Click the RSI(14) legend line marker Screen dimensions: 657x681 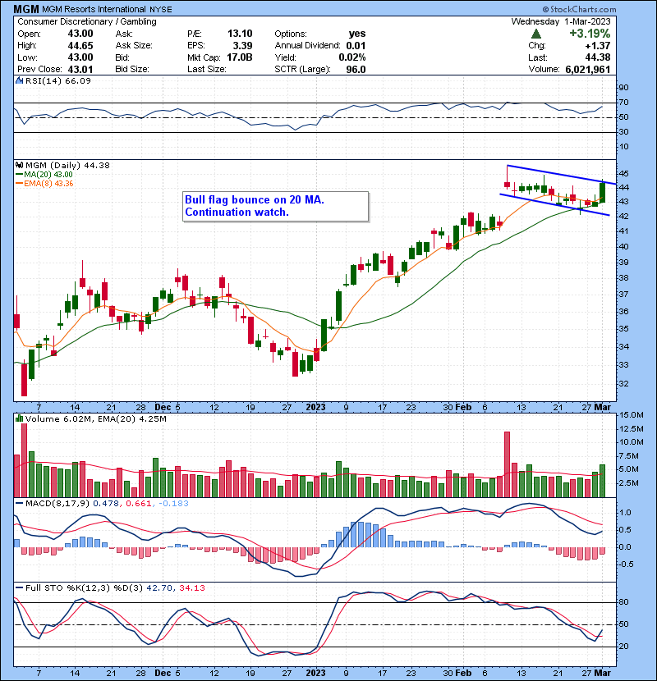21,80
